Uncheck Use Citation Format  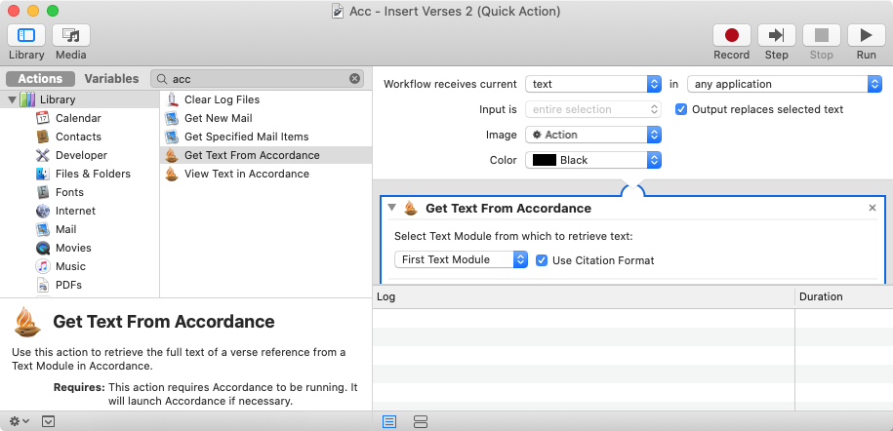[542, 260]
